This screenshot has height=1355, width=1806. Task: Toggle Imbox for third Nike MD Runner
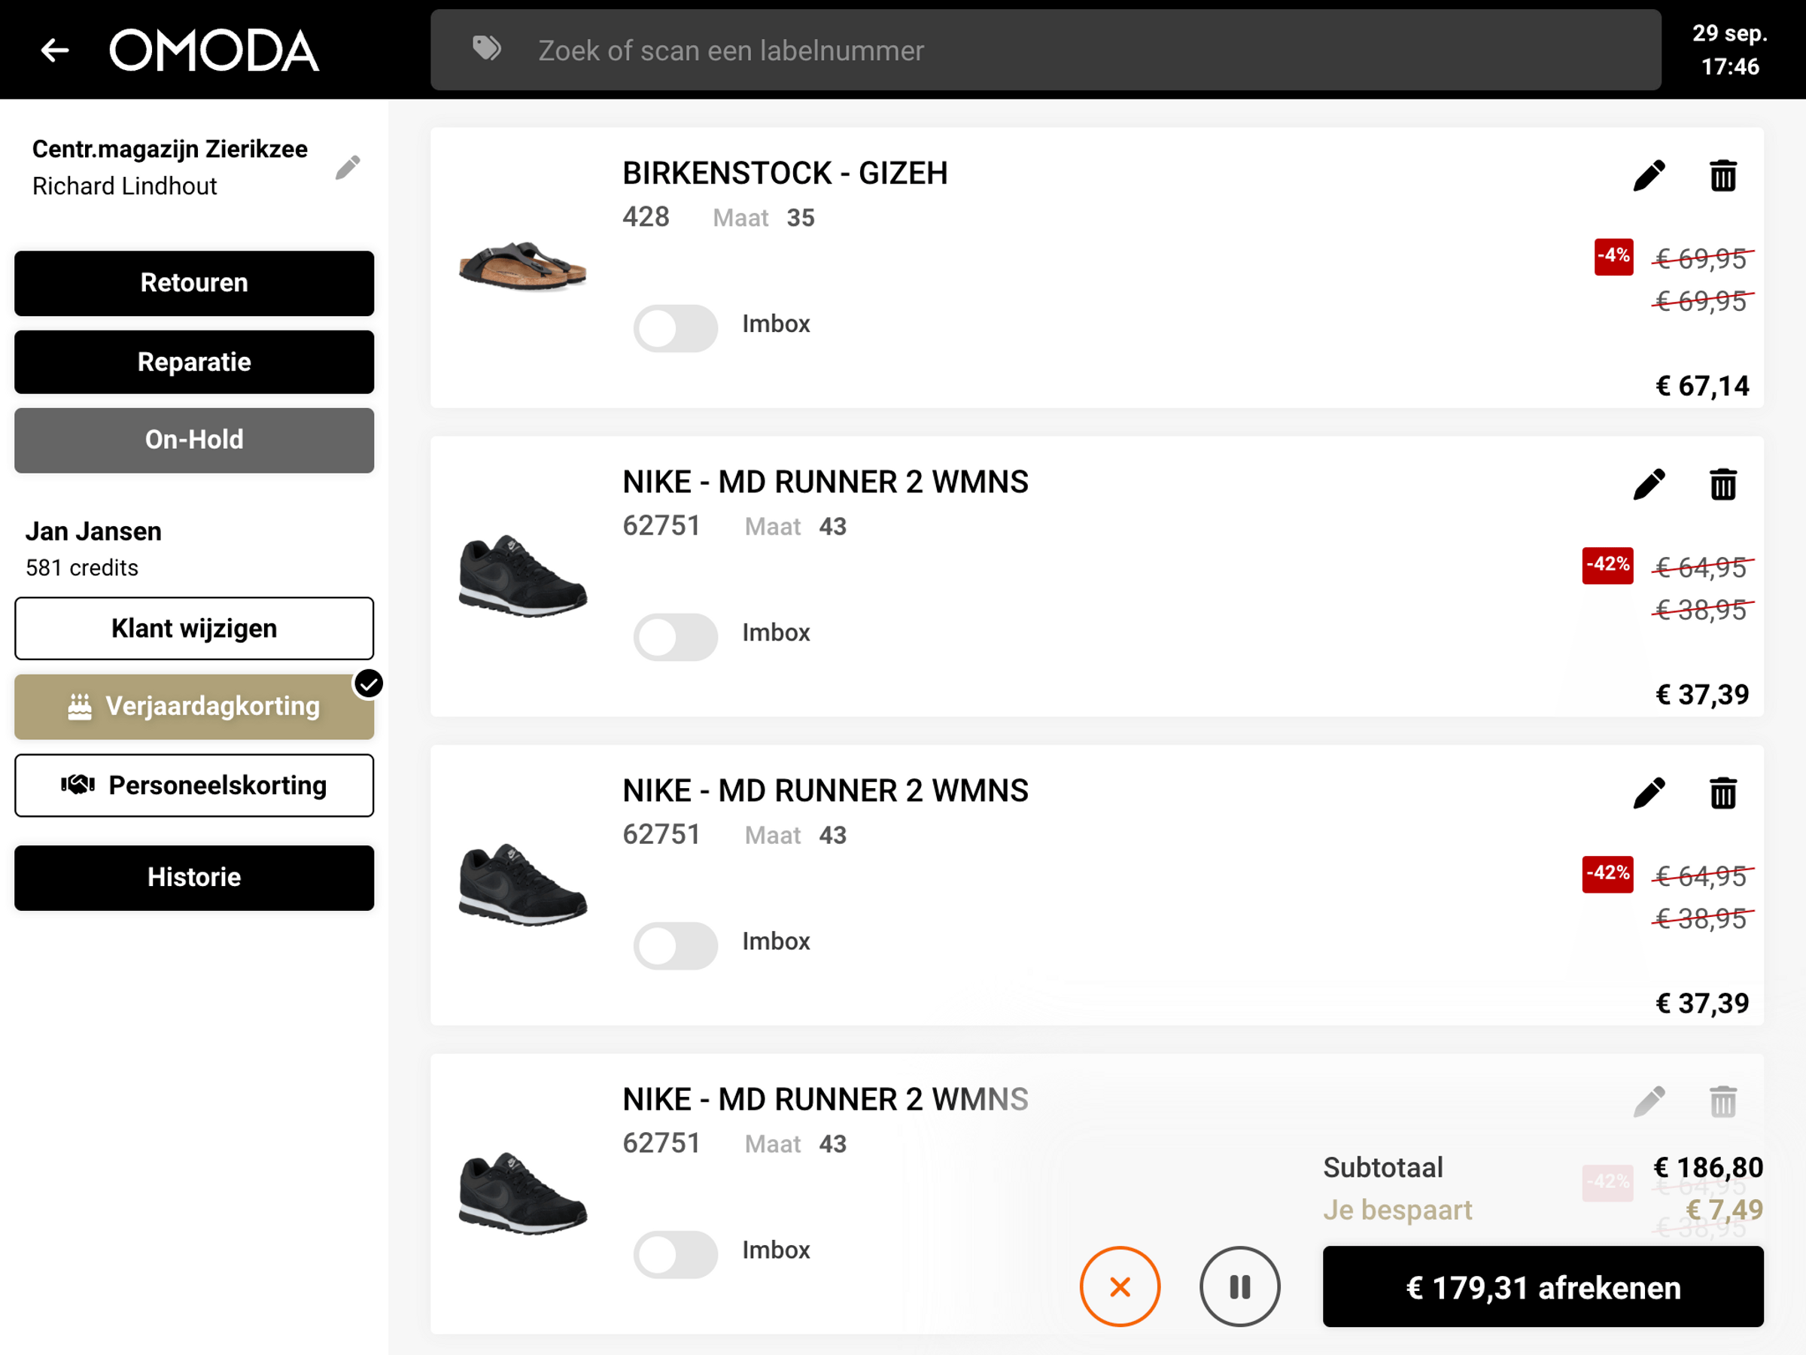pos(675,1253)
